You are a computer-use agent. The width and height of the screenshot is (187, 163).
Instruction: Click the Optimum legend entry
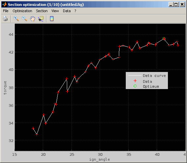click(x=147, y=86)
